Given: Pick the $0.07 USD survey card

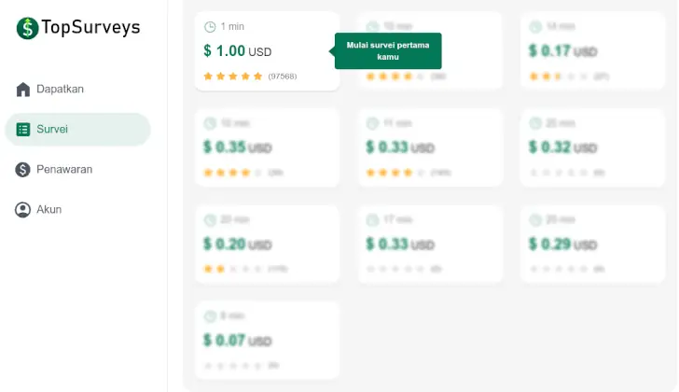Looking at the screenshot, I should pos(267,341).
